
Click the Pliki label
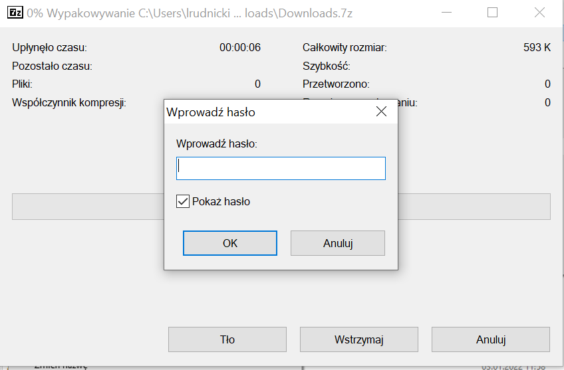(x=23, y=84)
